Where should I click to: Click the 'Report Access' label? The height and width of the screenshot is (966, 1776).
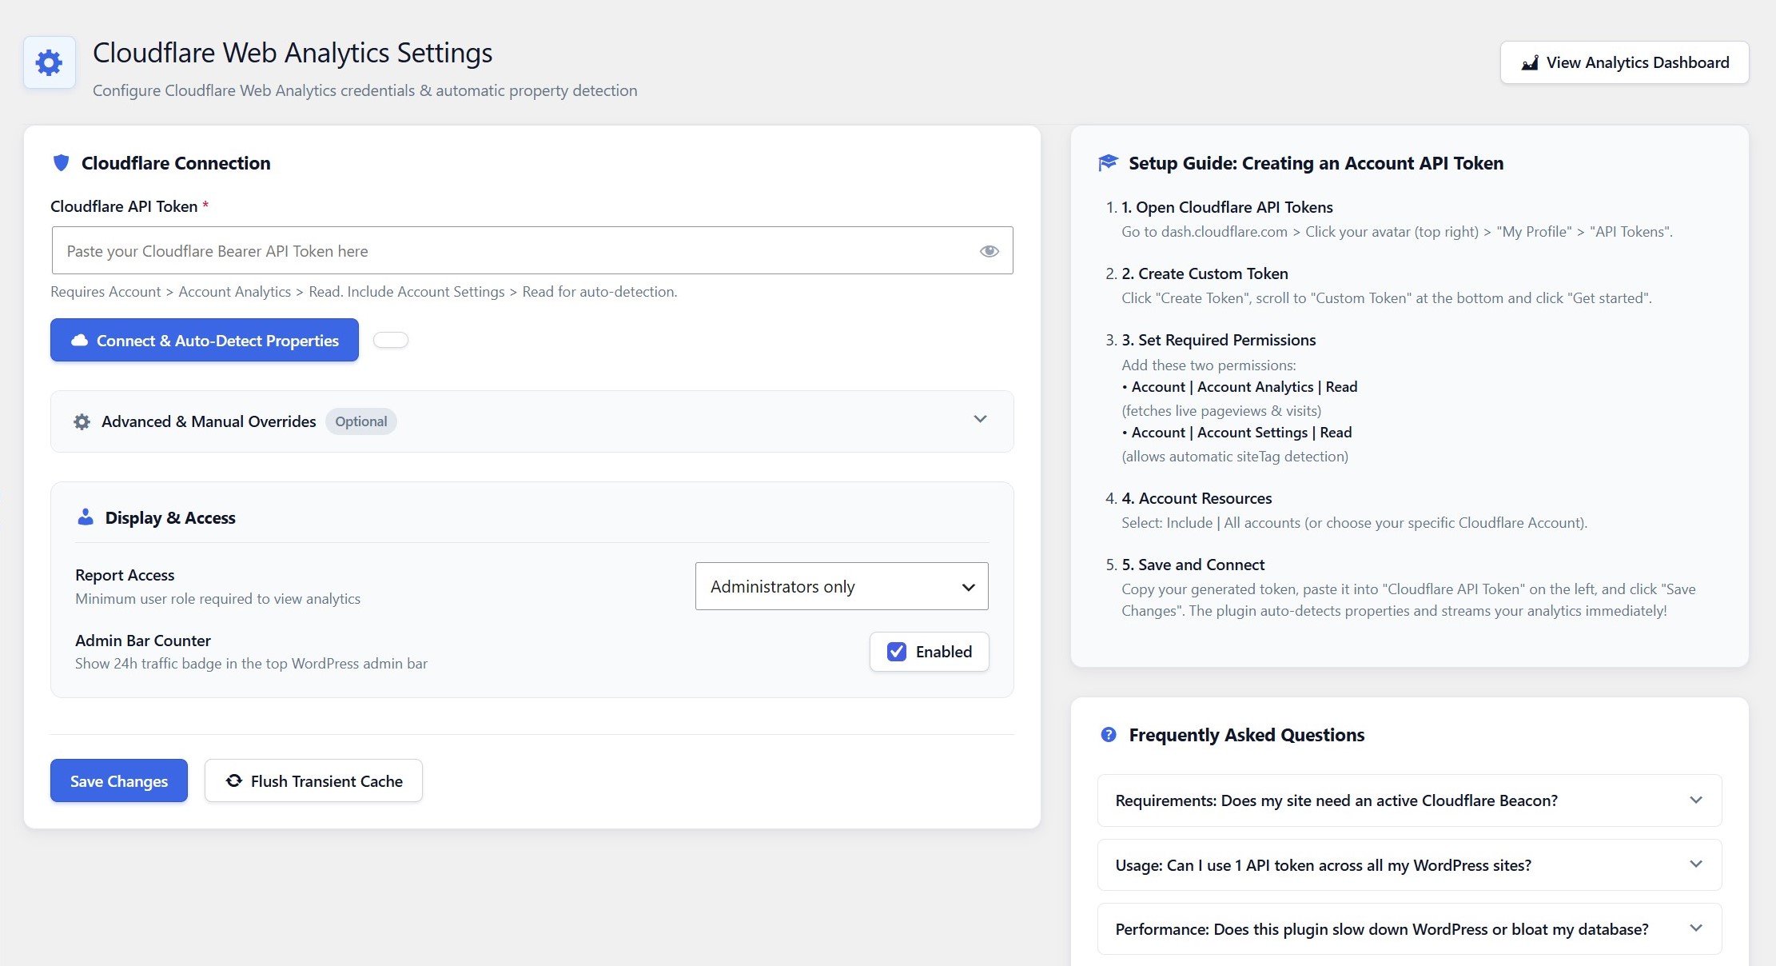point(125,575)
